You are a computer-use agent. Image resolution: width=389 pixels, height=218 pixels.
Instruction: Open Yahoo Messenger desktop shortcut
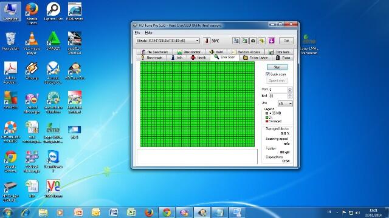click(x=32, y=102)
